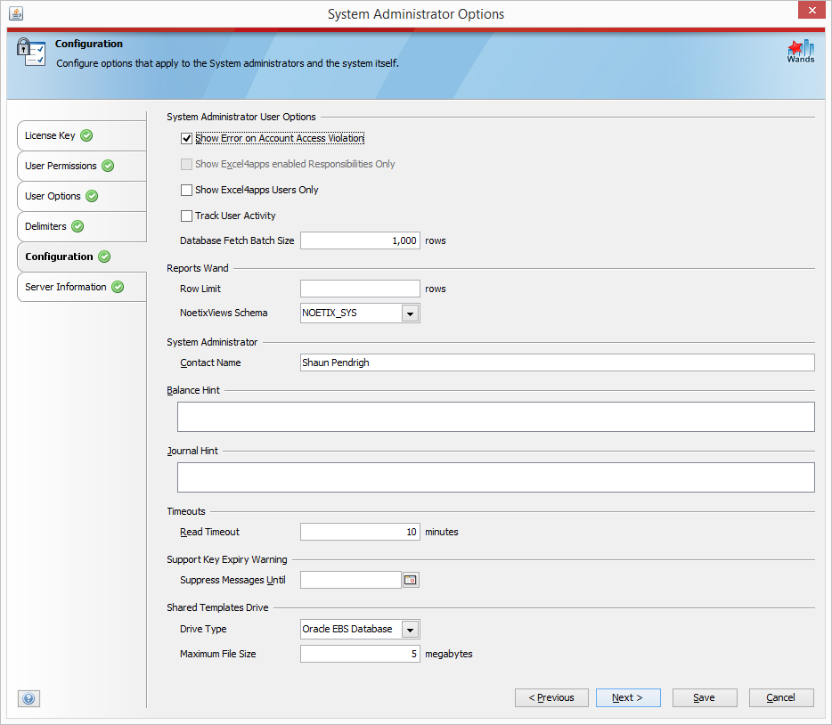Open the License Key tab
The image size is (832, 725).
coord(82,135)
